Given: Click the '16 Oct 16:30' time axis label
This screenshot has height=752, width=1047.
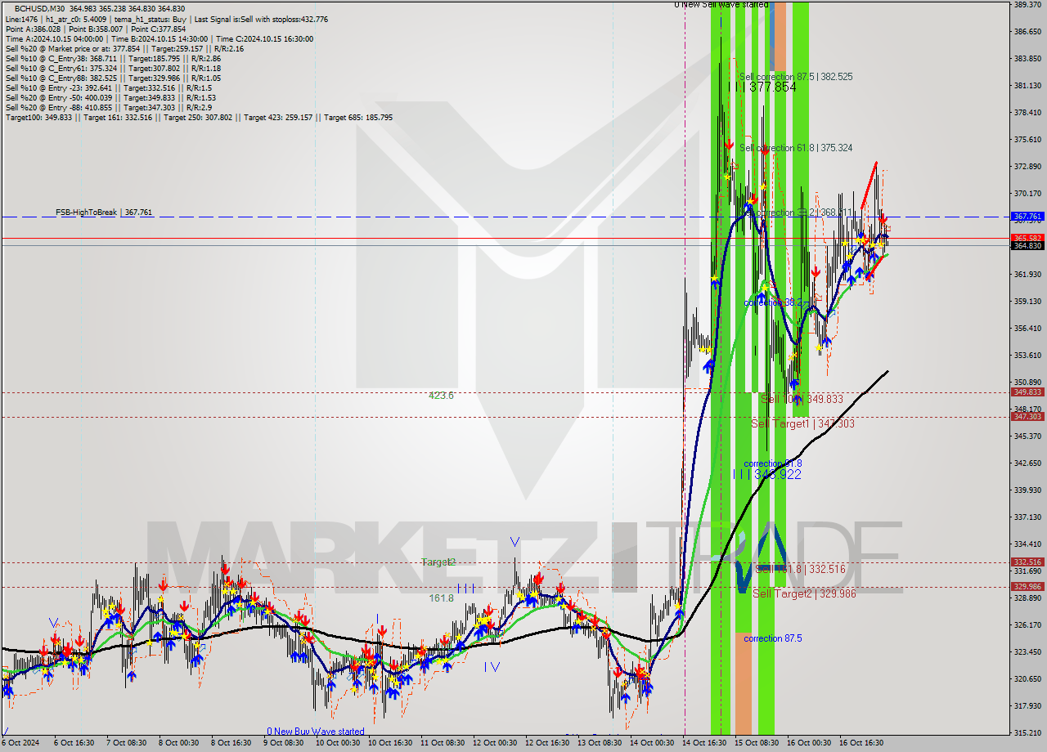Looking at the screenshot, I should (862, 743).
